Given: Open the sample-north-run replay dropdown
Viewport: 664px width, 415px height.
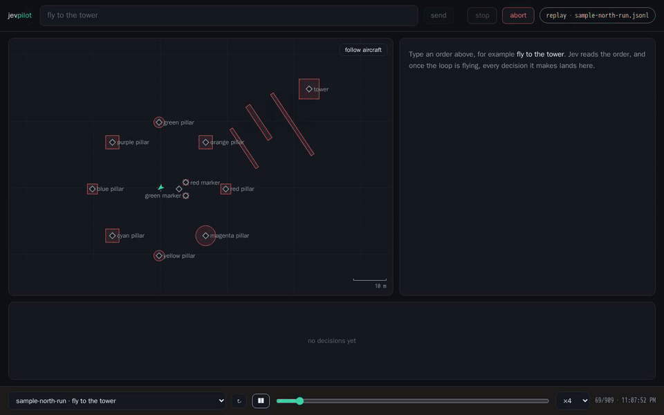Looking at the screenshot, I should click(x=118, y=400).
